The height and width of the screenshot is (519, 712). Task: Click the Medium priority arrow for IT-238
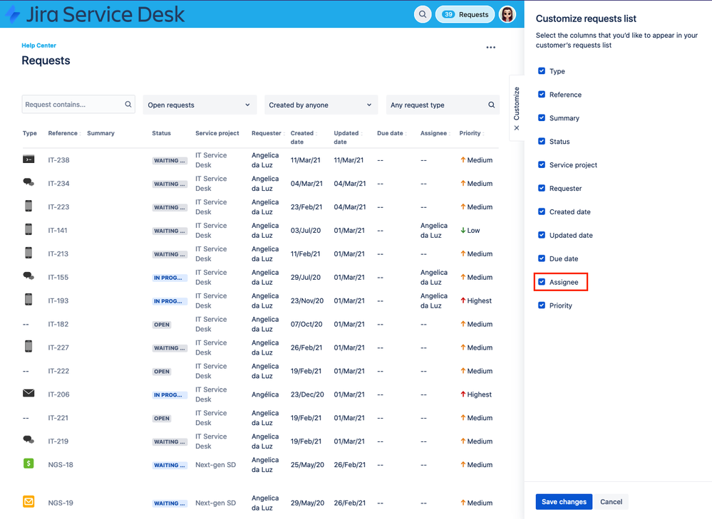click(463, 159)
